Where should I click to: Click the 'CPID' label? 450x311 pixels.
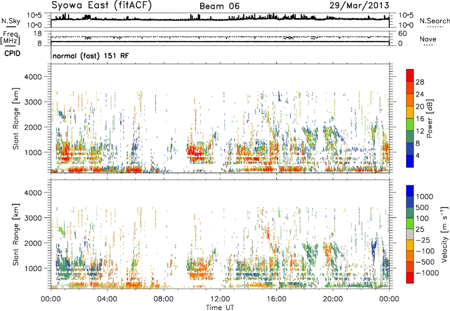click(x=12, y=53)
